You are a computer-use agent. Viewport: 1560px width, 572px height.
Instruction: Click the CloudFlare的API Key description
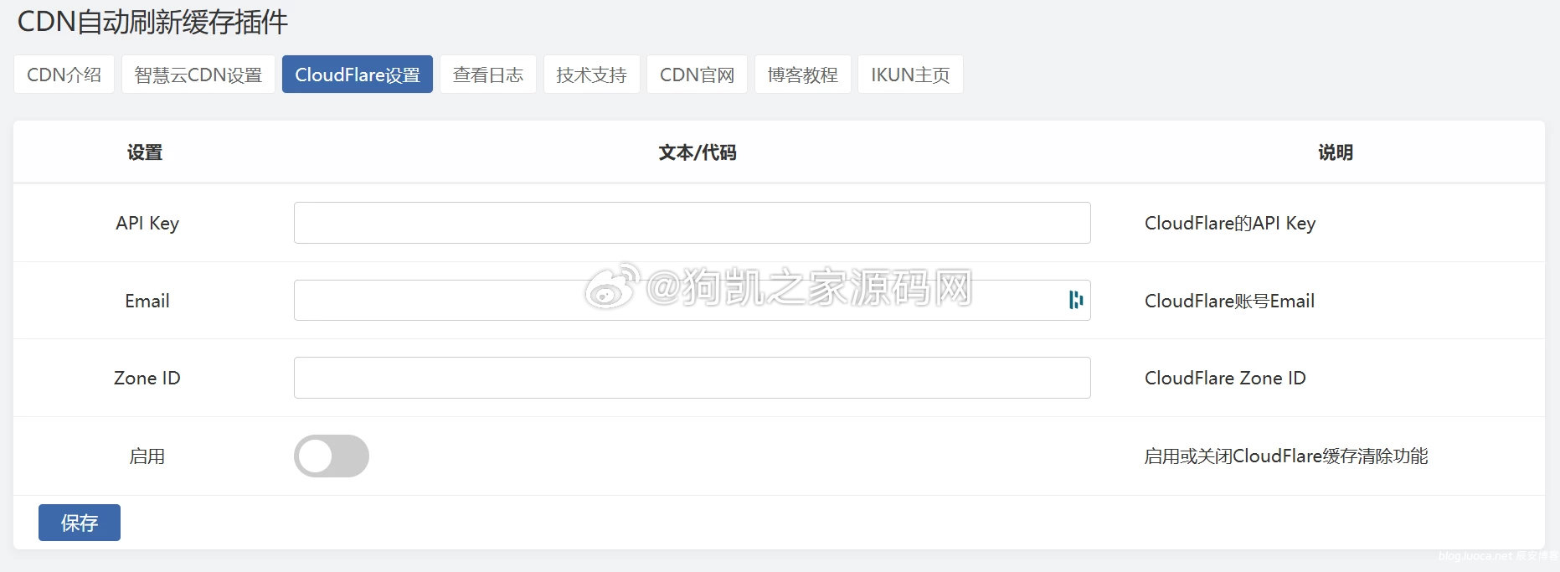[1230, 223]
